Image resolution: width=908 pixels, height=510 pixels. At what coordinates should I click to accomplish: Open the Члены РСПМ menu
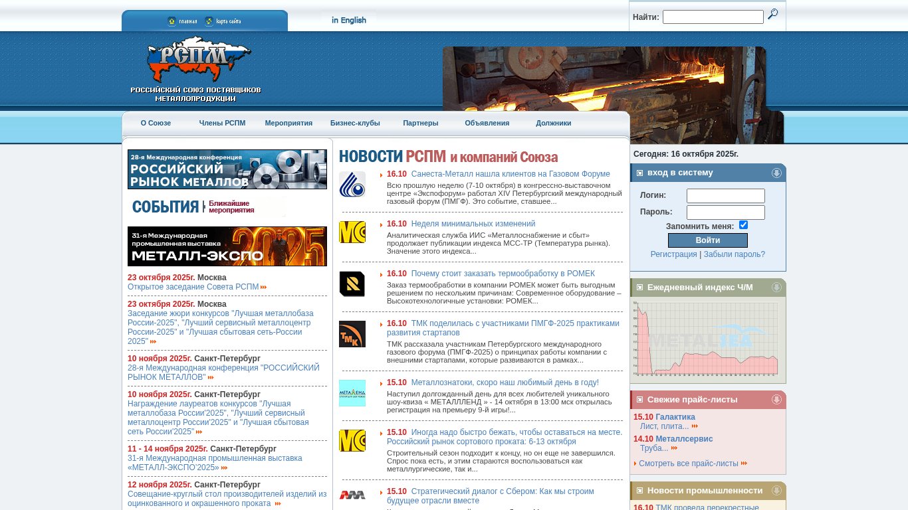pyautogui.click(x=222, y=123)
